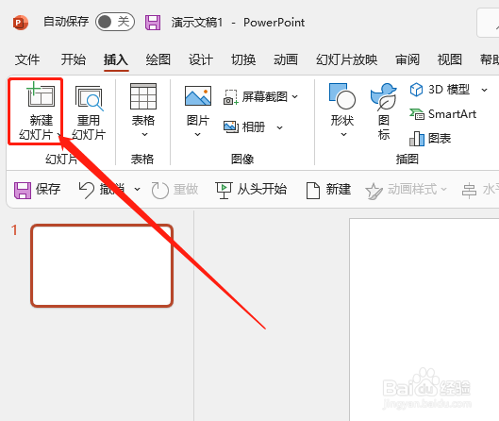Screen dimensions: 499x421
Task: Click the 相册 photo album icon
Action: 231,127
